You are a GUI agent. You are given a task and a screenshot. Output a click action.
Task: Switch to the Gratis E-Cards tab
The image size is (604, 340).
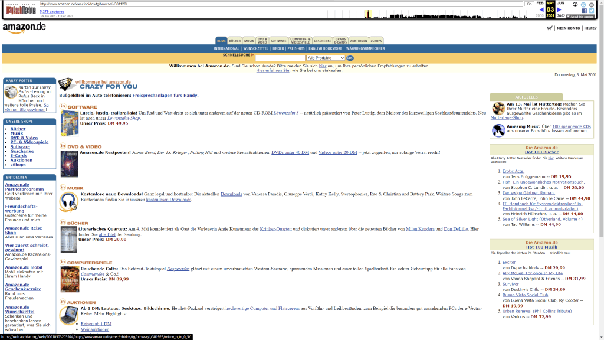point(340,41)
